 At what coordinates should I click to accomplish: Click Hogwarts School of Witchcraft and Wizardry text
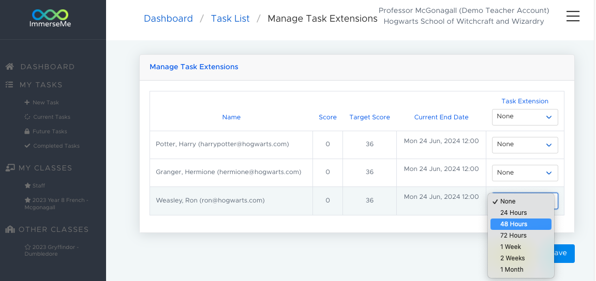pos(464,21)
